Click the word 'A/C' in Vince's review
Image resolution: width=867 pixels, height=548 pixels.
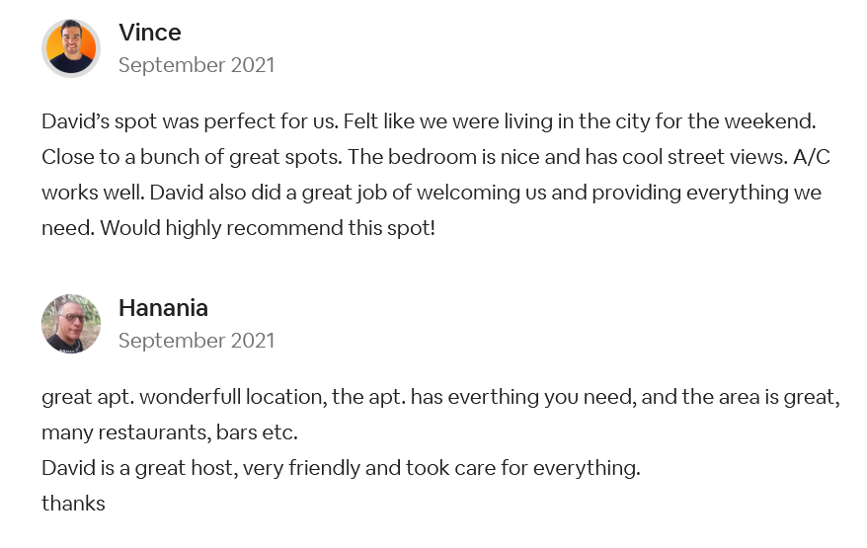[811, 157]
